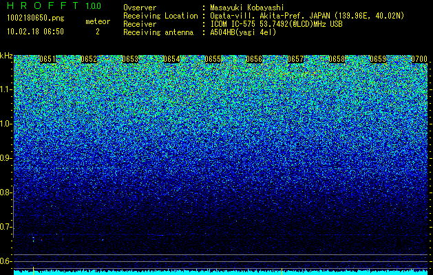Click the 0656 time marker
The width and height of the screenshot is (433, 275).
(x=254, y=59)
